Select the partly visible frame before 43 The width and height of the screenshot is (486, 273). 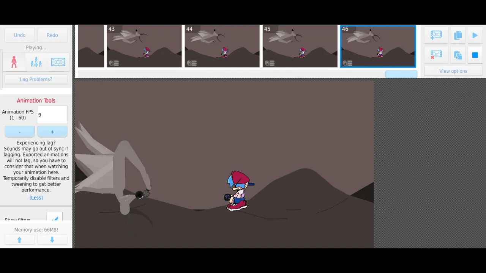pyautogui.click(x=91, y=46)
